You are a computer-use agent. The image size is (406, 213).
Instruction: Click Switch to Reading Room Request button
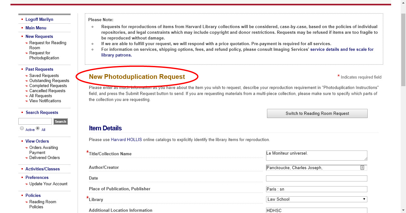[317, 114]
